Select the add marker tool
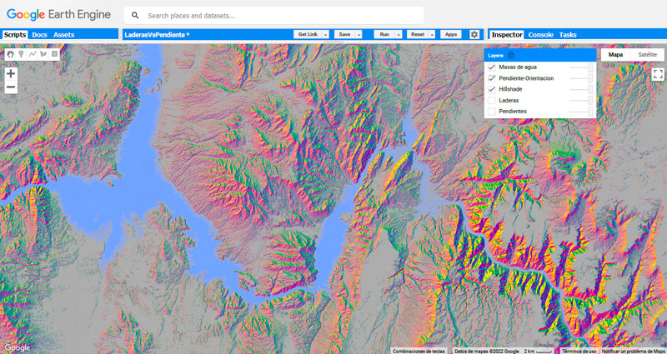The height and width of the screenshot is (354, 667). click(x=22, y=54)
